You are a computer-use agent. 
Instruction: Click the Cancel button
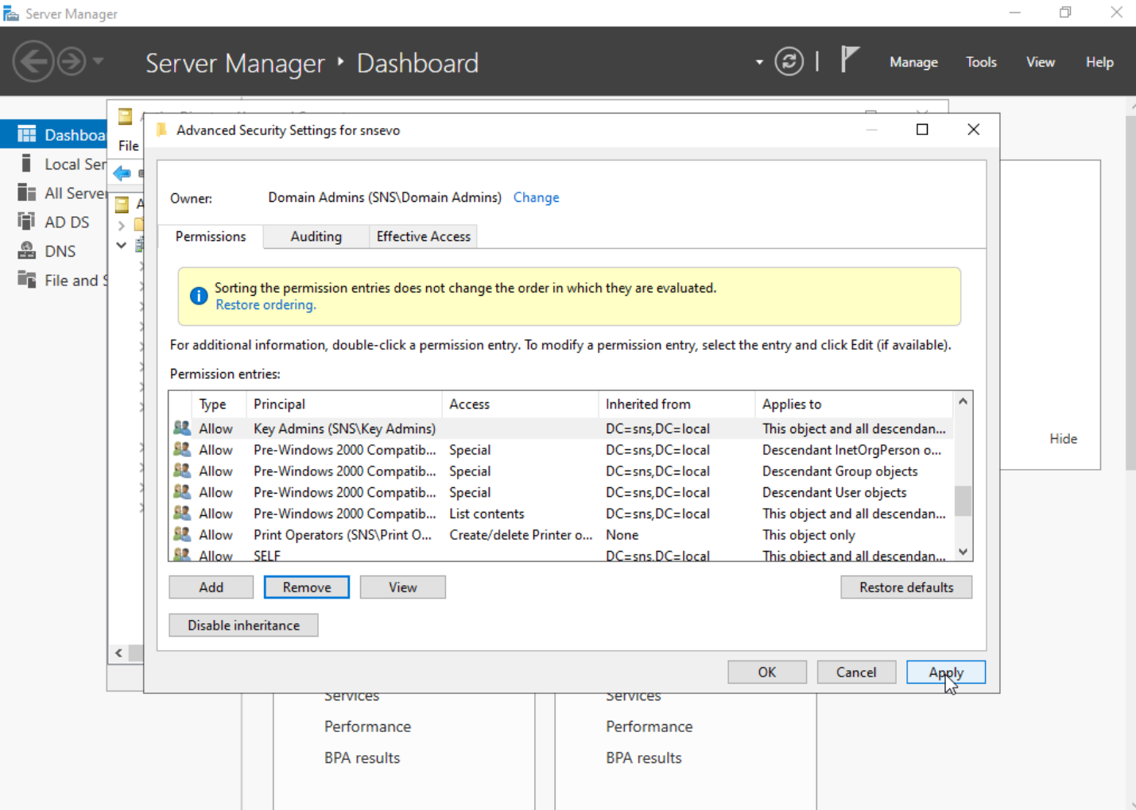click(856, 672)
